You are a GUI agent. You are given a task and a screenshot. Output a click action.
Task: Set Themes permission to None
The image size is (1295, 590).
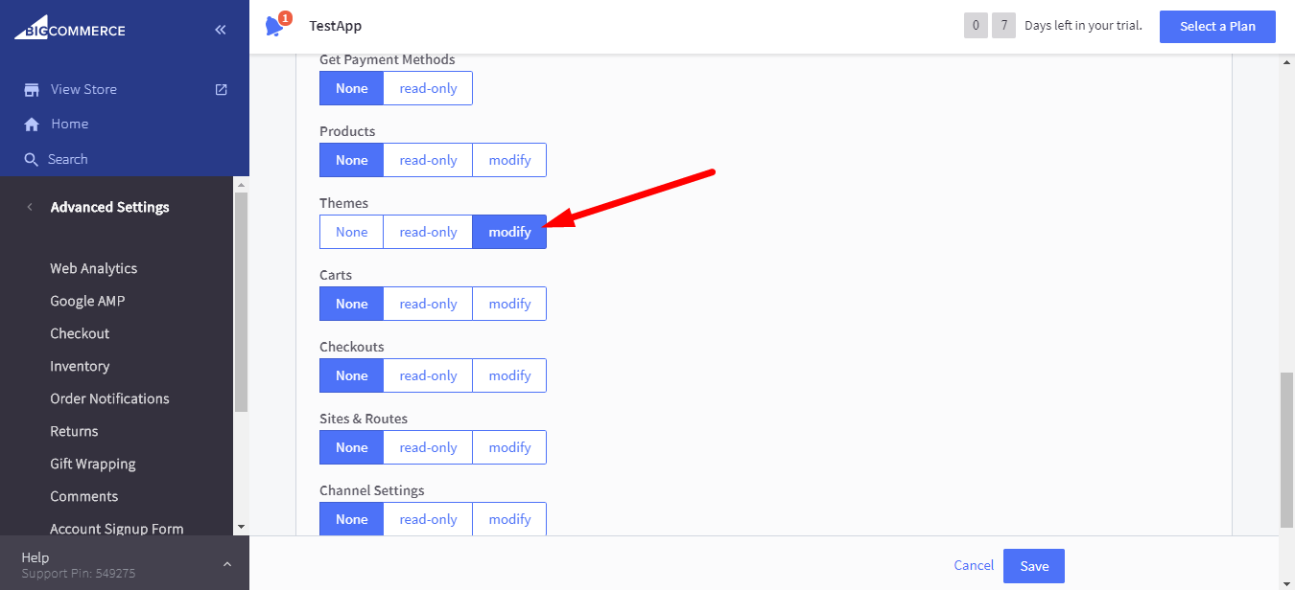tap(351, 232)
